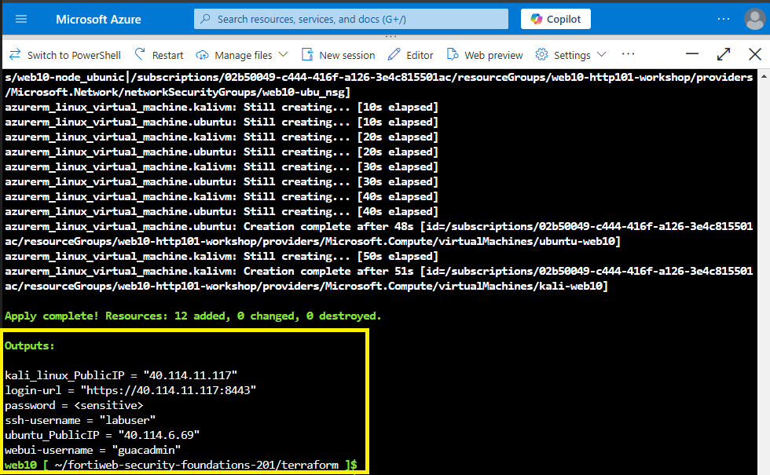Viewport: 770px width, 475px height.
Task: Go to Microsoft Azure home
Action: coord(98,19)
